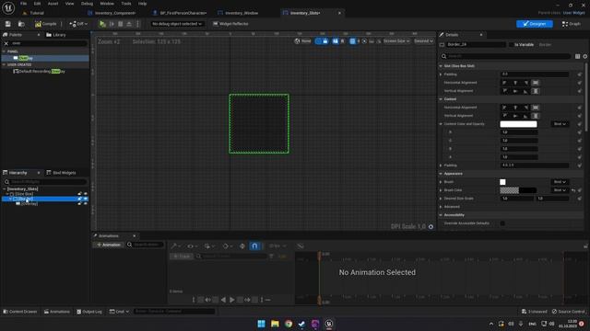The width and height of the screenshot is (590, 331).
Task: Switch to the Inventory_Window tab
Action: pos(241,13)
